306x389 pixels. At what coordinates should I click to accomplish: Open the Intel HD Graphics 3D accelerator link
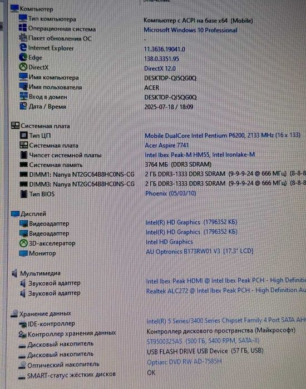point(169,242)
